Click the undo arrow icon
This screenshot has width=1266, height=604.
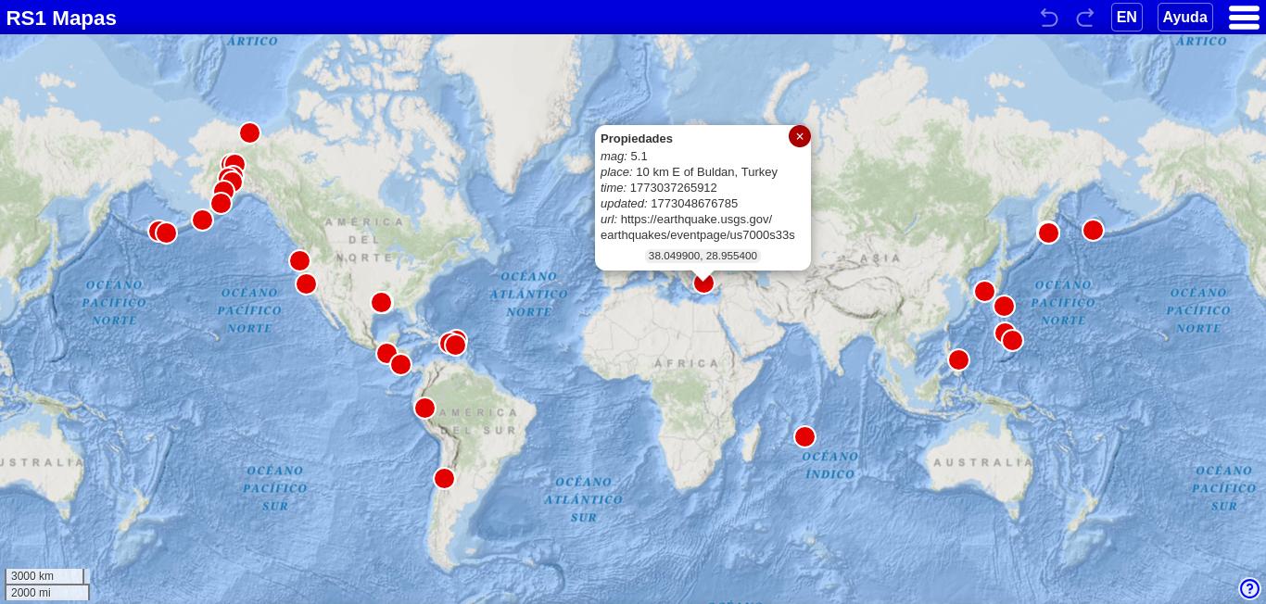tap(1048, 18)
